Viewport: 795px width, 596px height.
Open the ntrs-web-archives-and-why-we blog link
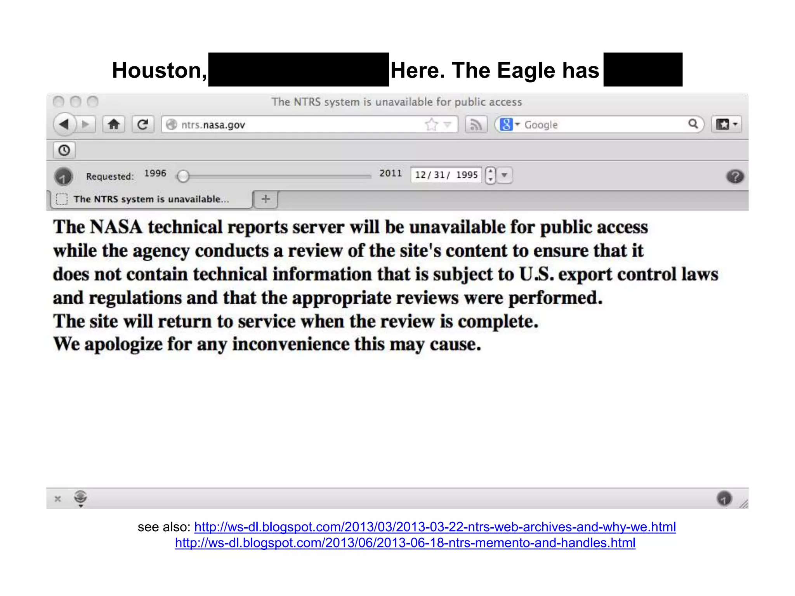(x=435, y=527)
